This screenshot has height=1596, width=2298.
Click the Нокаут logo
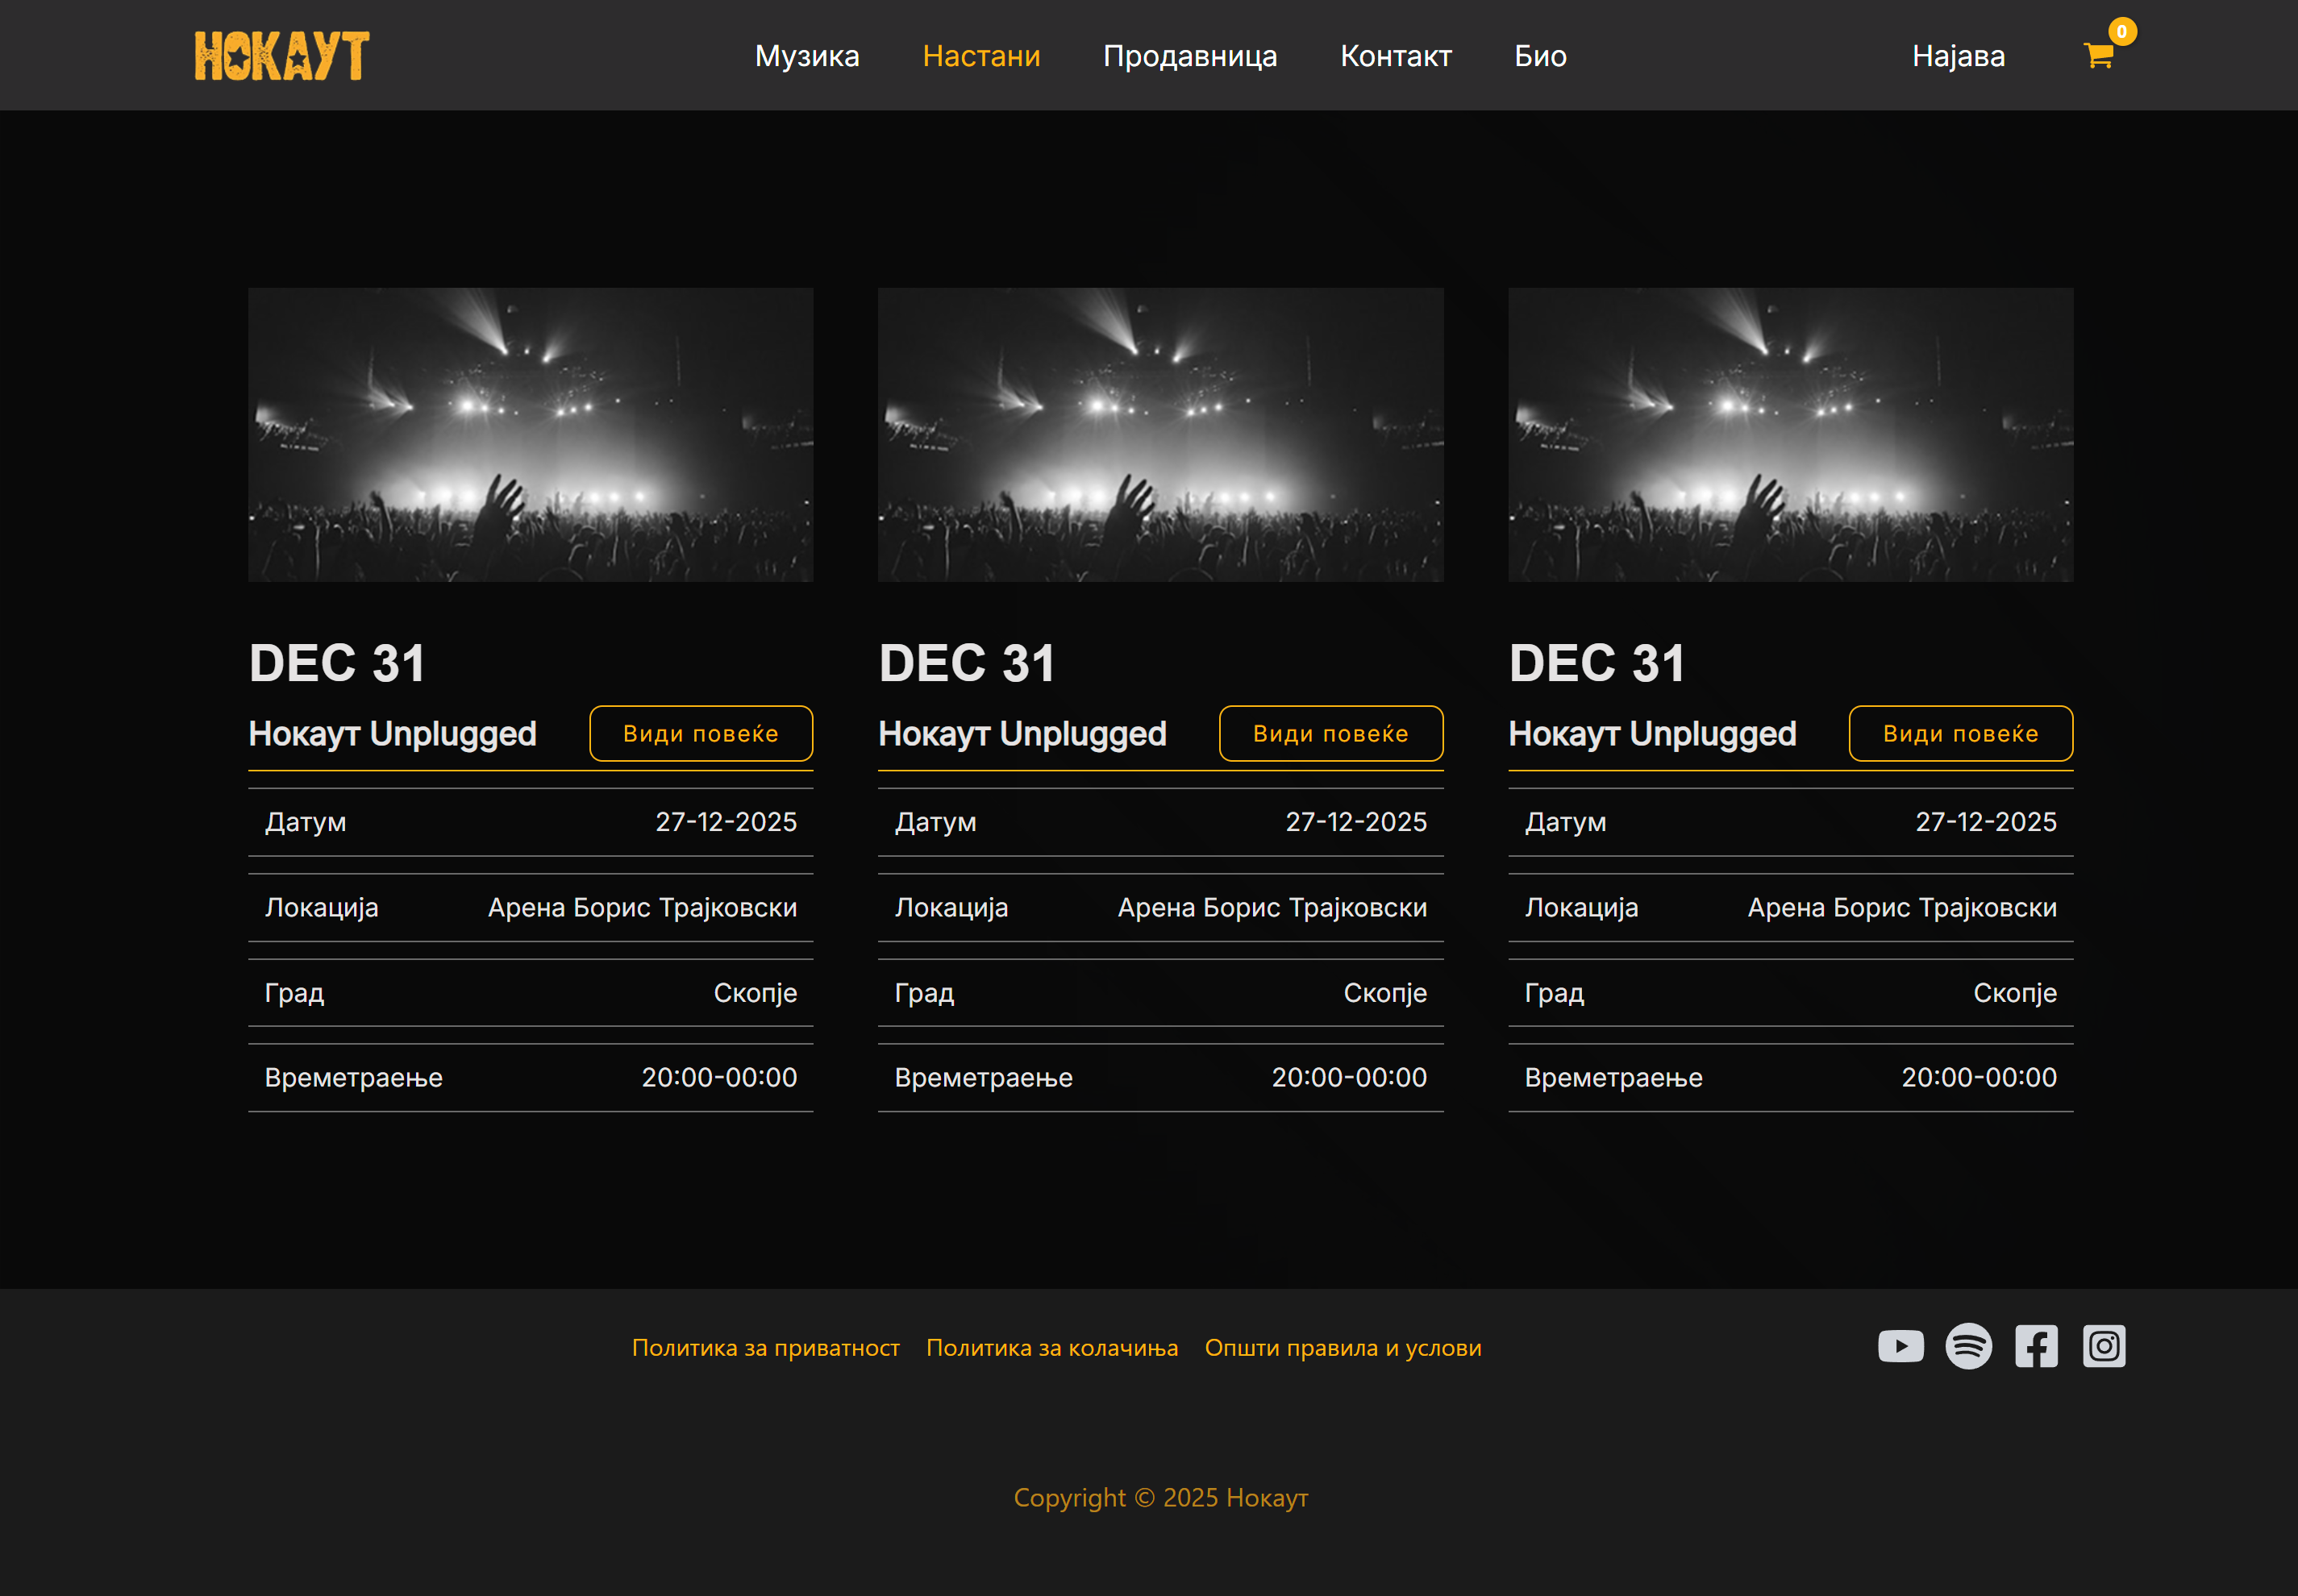[282, 55]
